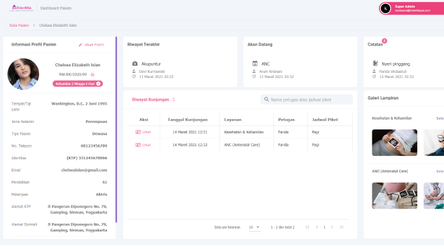Viewport: 444px width, 249px height.
Task: Go to next page of visits
Action: coord(332,228)
